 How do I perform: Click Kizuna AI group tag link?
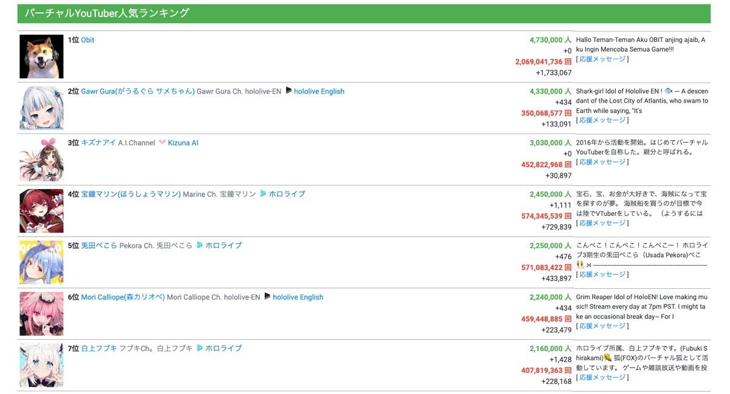pyautogui.click(x=183, y=143)
